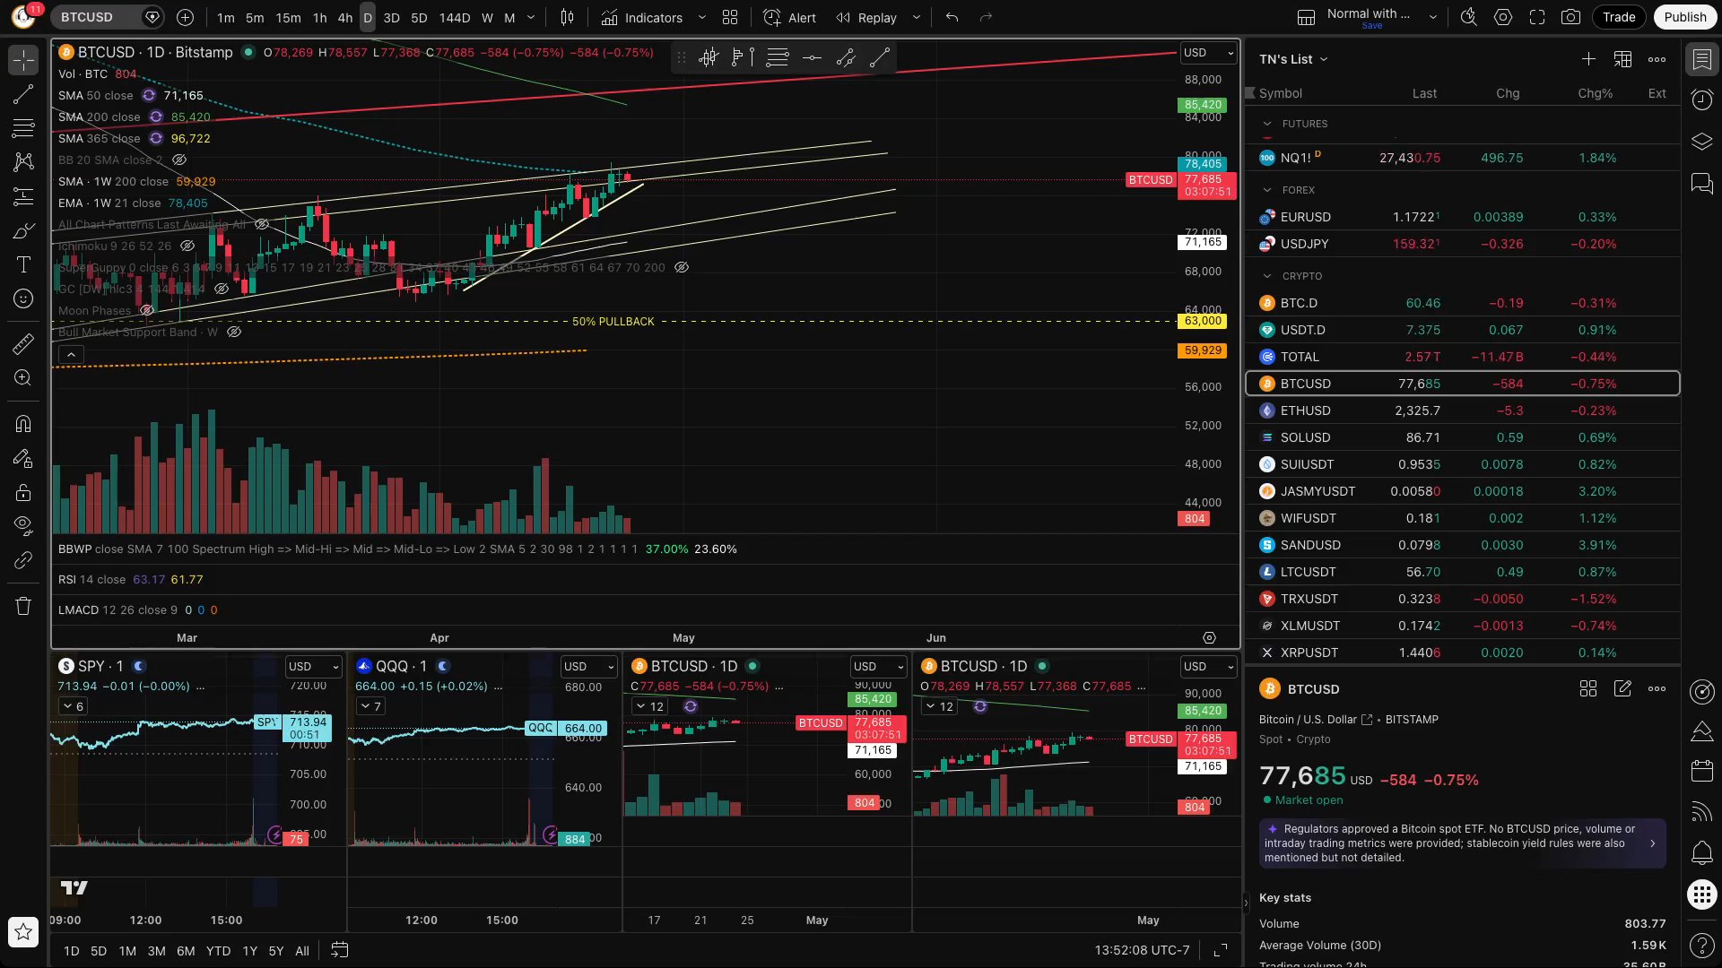The width and height of the screenshot is (1722, 968).
Task: Undo the last action
Action: [952, 17]
